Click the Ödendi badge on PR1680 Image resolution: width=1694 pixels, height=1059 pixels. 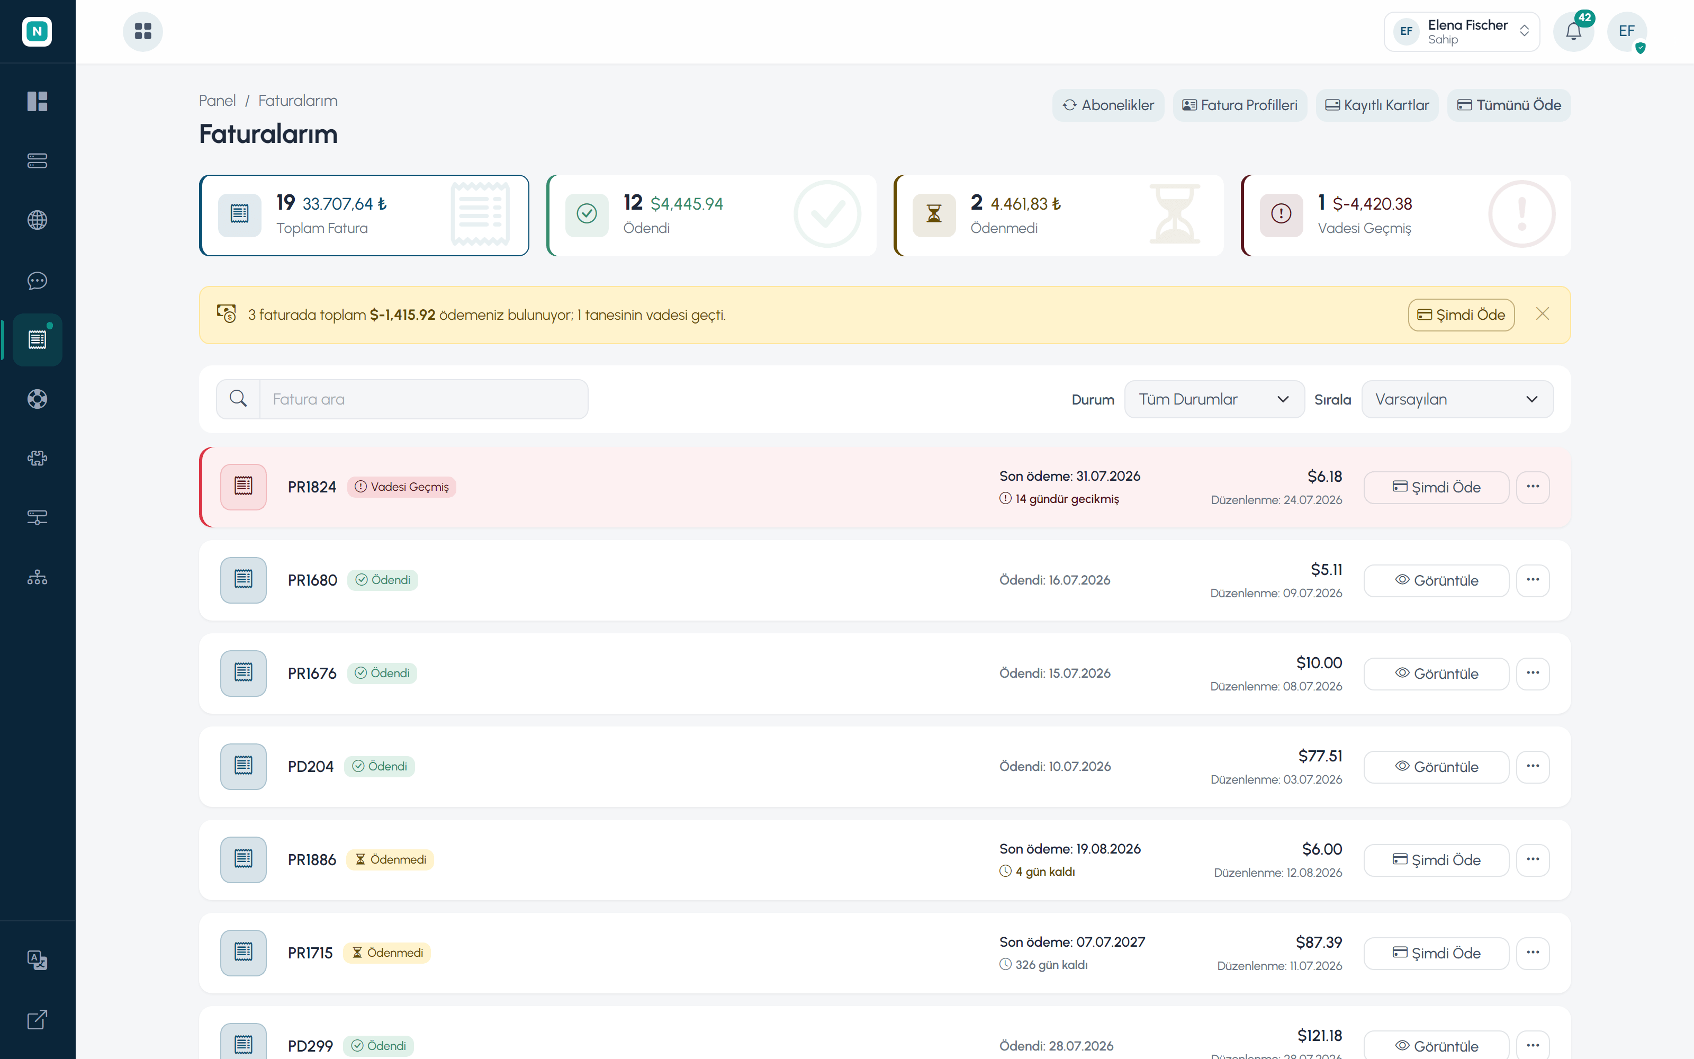click(x=383, y=580)
